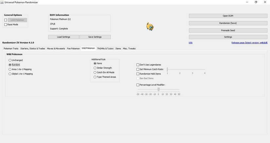Restore down the randomizer window
Image resolution: width=270 pixels, height=143 pixels.
(256, 2)
